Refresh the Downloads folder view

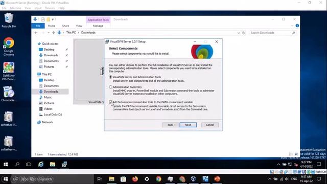click(243, 33)
